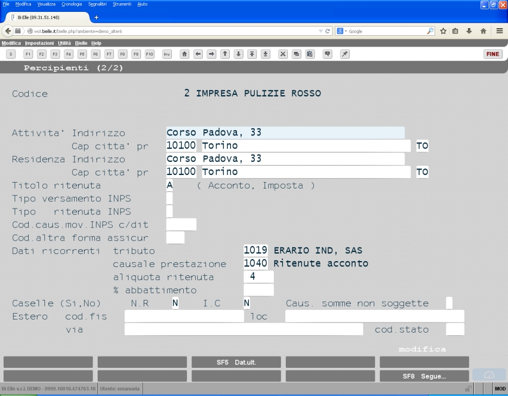Open the search engine selector dropdown

[342, 31]
